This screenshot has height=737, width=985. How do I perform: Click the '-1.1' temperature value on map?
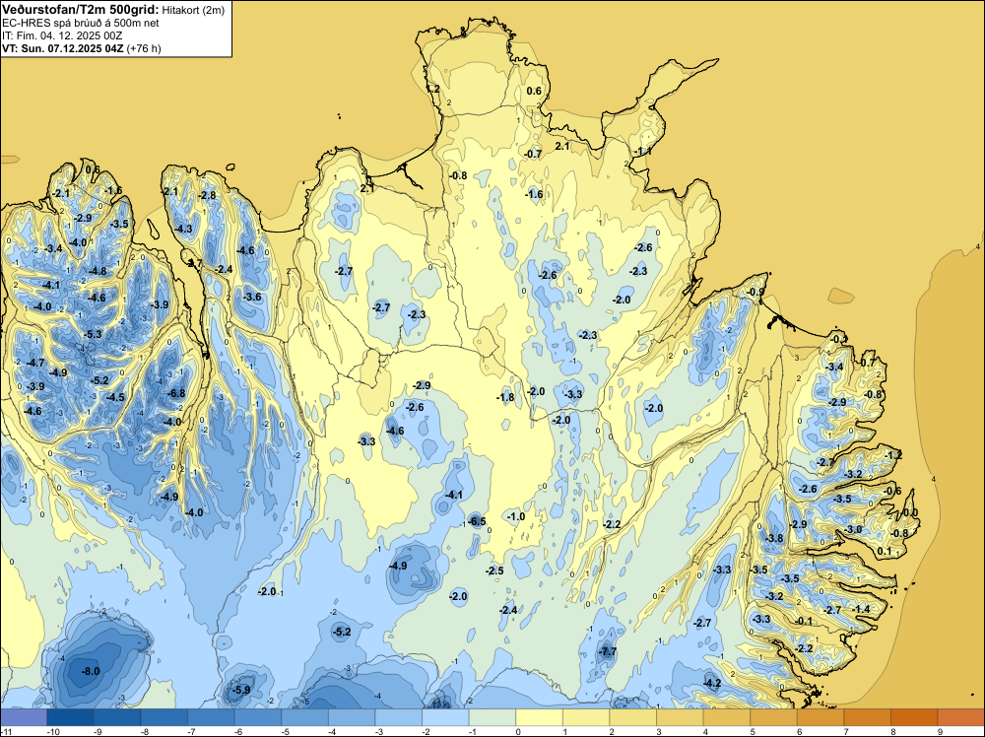point(642,152)
